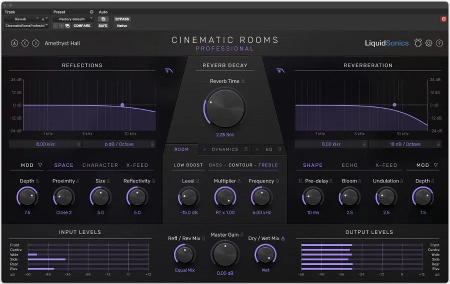Open the insert position 'a' dropdown
Image resolution: width=450 pixels, height=284 pixels.
click(44, 19)
